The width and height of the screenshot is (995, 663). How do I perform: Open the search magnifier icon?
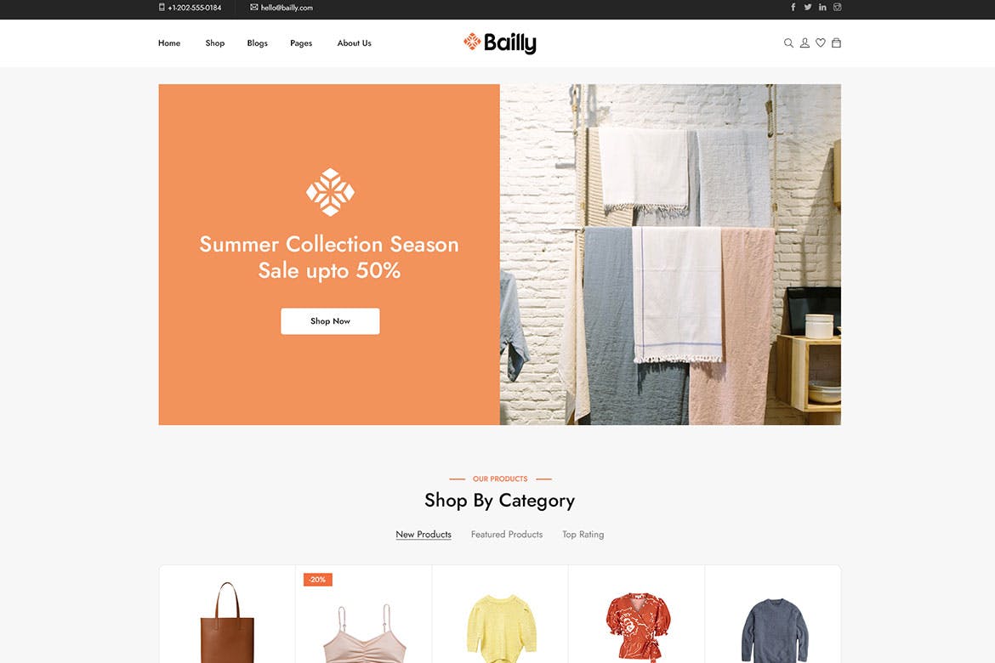(x=788, y=43)
